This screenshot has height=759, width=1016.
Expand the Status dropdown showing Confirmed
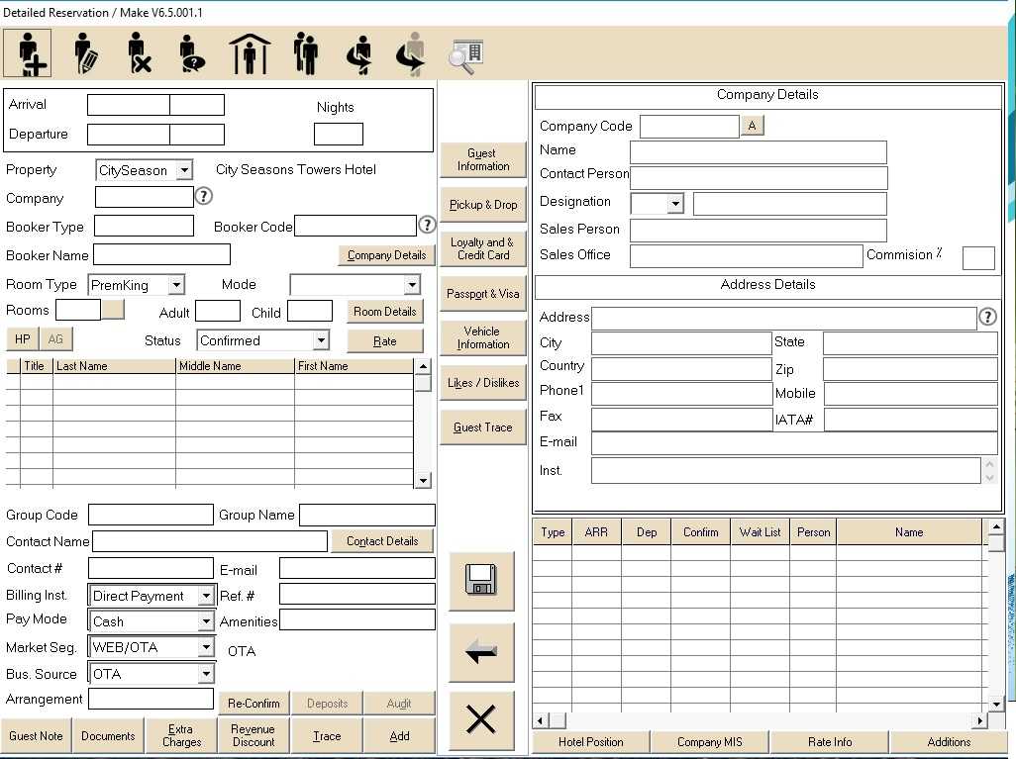320,340
